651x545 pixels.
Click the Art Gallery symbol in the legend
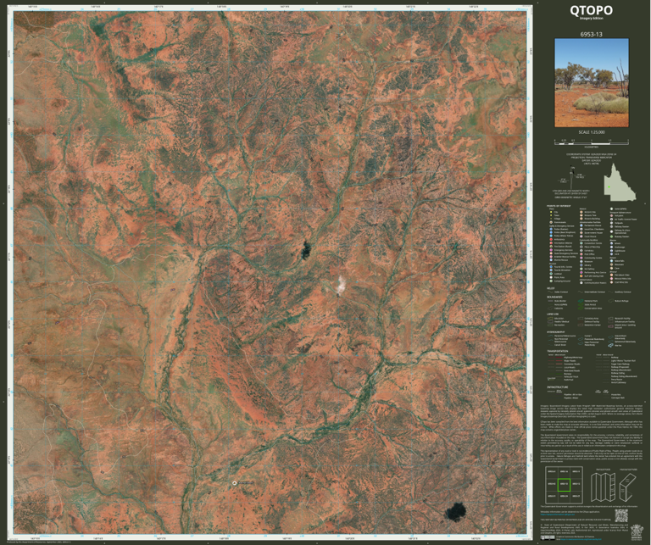581,269
